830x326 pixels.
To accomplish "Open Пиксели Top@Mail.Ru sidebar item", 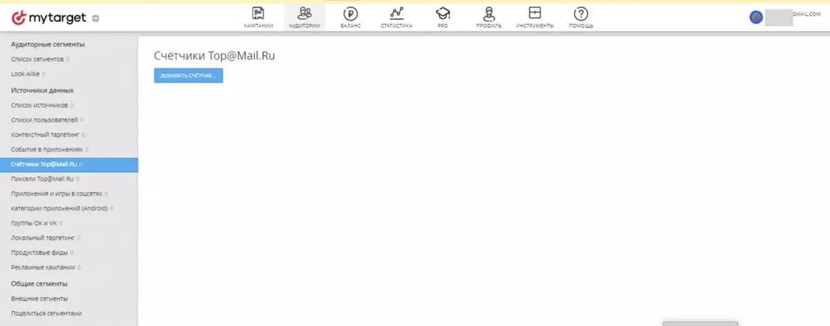I will [x=43, y=179].
